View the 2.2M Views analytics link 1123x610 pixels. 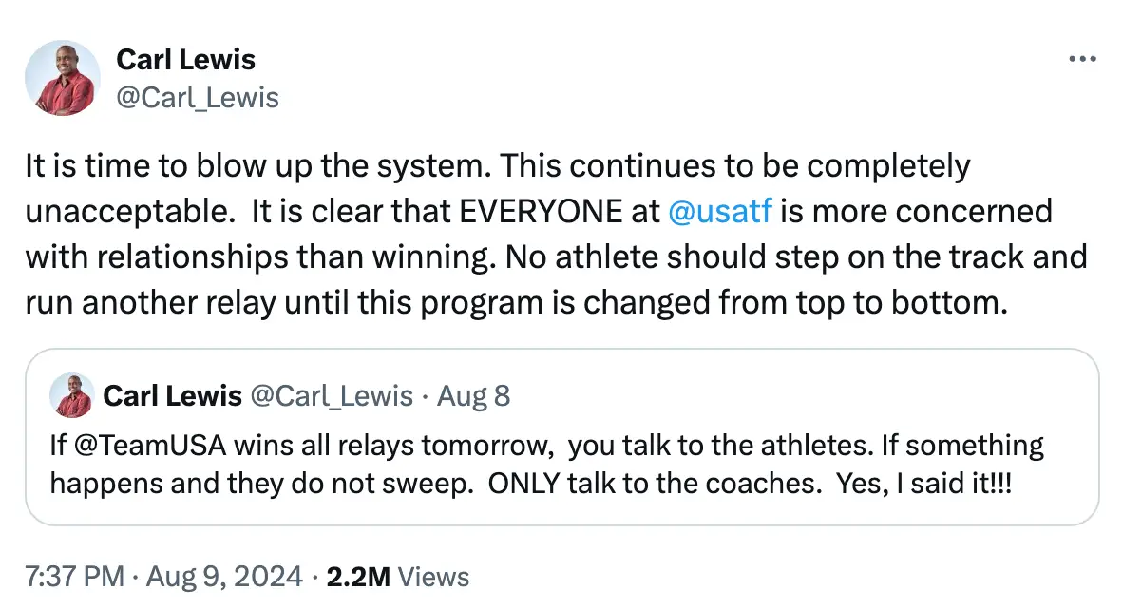coord(399,577)
